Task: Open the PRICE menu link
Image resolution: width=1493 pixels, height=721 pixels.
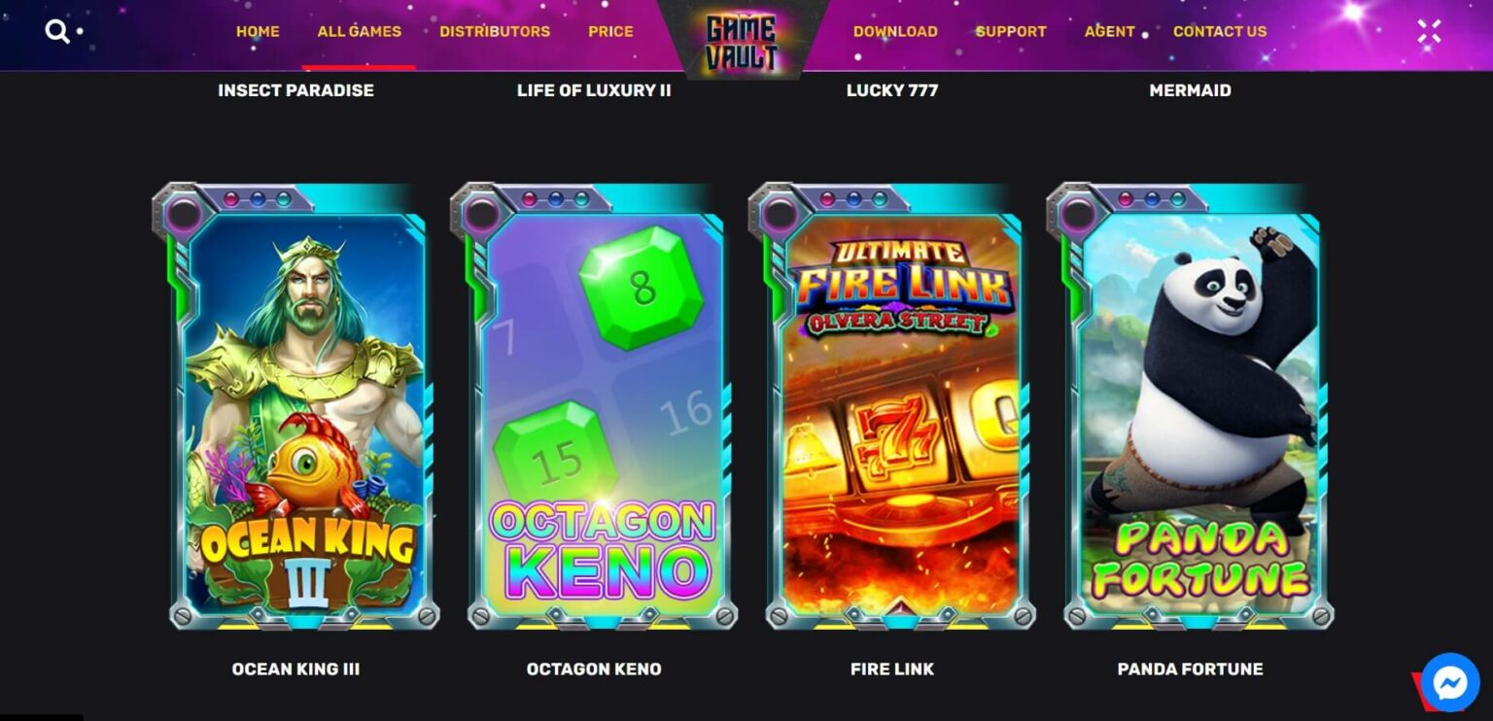Action: point(610,31)
